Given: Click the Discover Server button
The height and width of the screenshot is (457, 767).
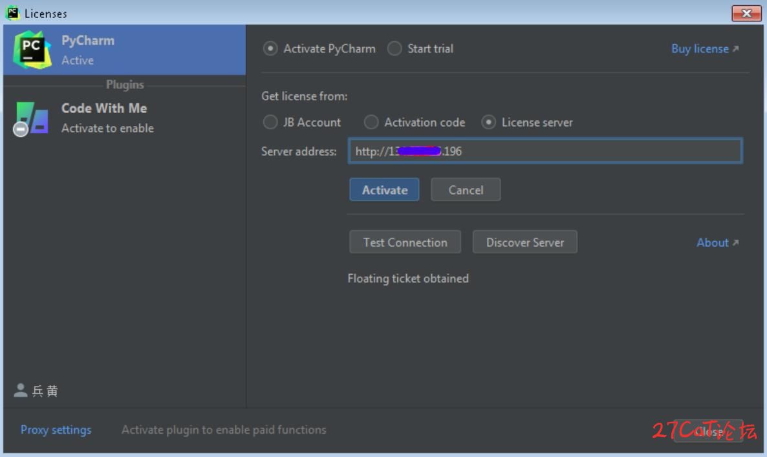Looking at the screenshot, I should pyautogui.click(x=525, y=242).
